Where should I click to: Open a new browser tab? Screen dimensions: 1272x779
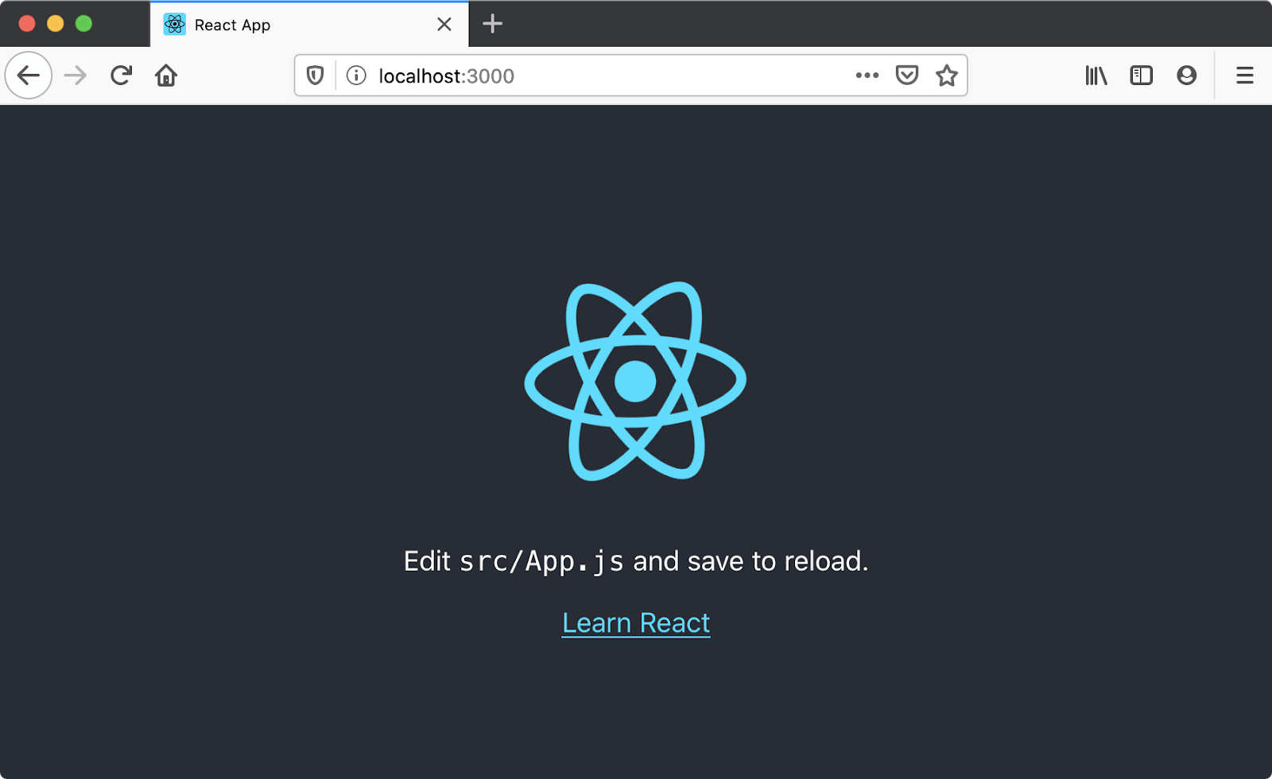pos(491,25)
